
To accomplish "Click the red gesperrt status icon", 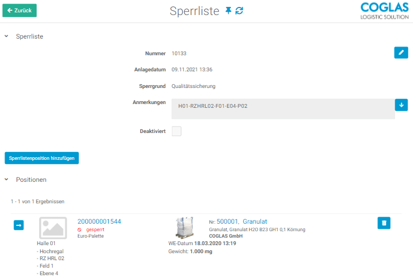I will point(80,229).
